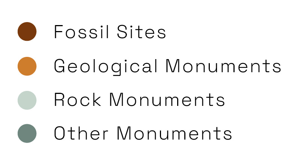Click Monuments in the Rock row
286x165 pixels.
(167, 100)
